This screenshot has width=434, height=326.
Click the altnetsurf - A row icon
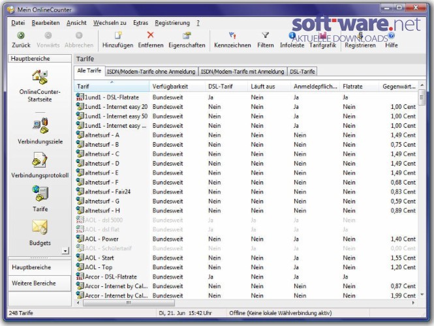pyautogui.click(x=80, y=135)
